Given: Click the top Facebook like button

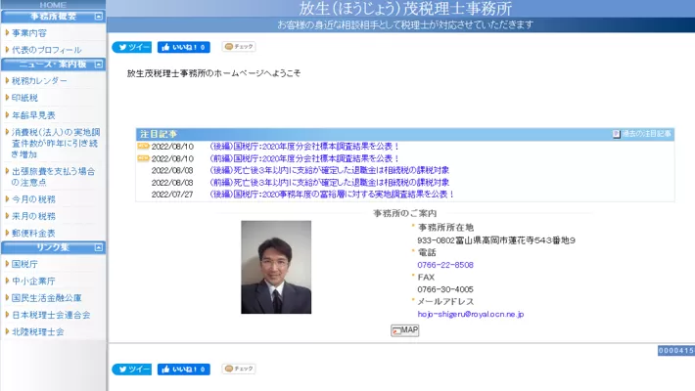Looking at the screenshot, I should (x=183, y=47).
